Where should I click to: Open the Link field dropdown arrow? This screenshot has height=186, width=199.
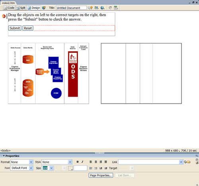pyautogui.click(x=181, y=162)
